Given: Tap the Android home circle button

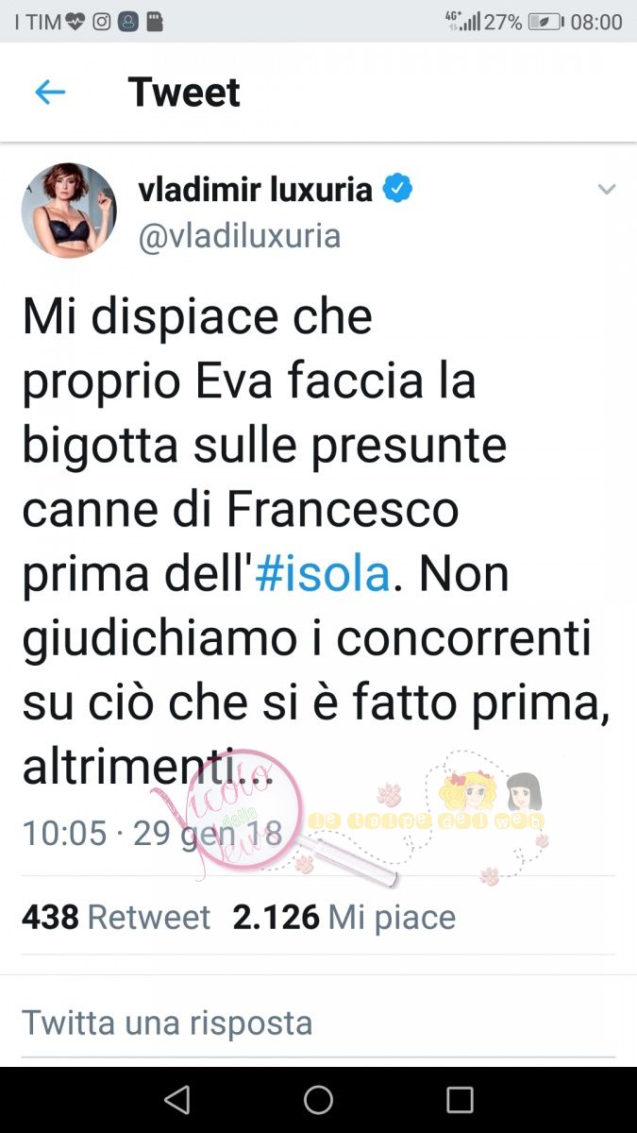Looking at the screenshot, I should [x=318, y=1100].
